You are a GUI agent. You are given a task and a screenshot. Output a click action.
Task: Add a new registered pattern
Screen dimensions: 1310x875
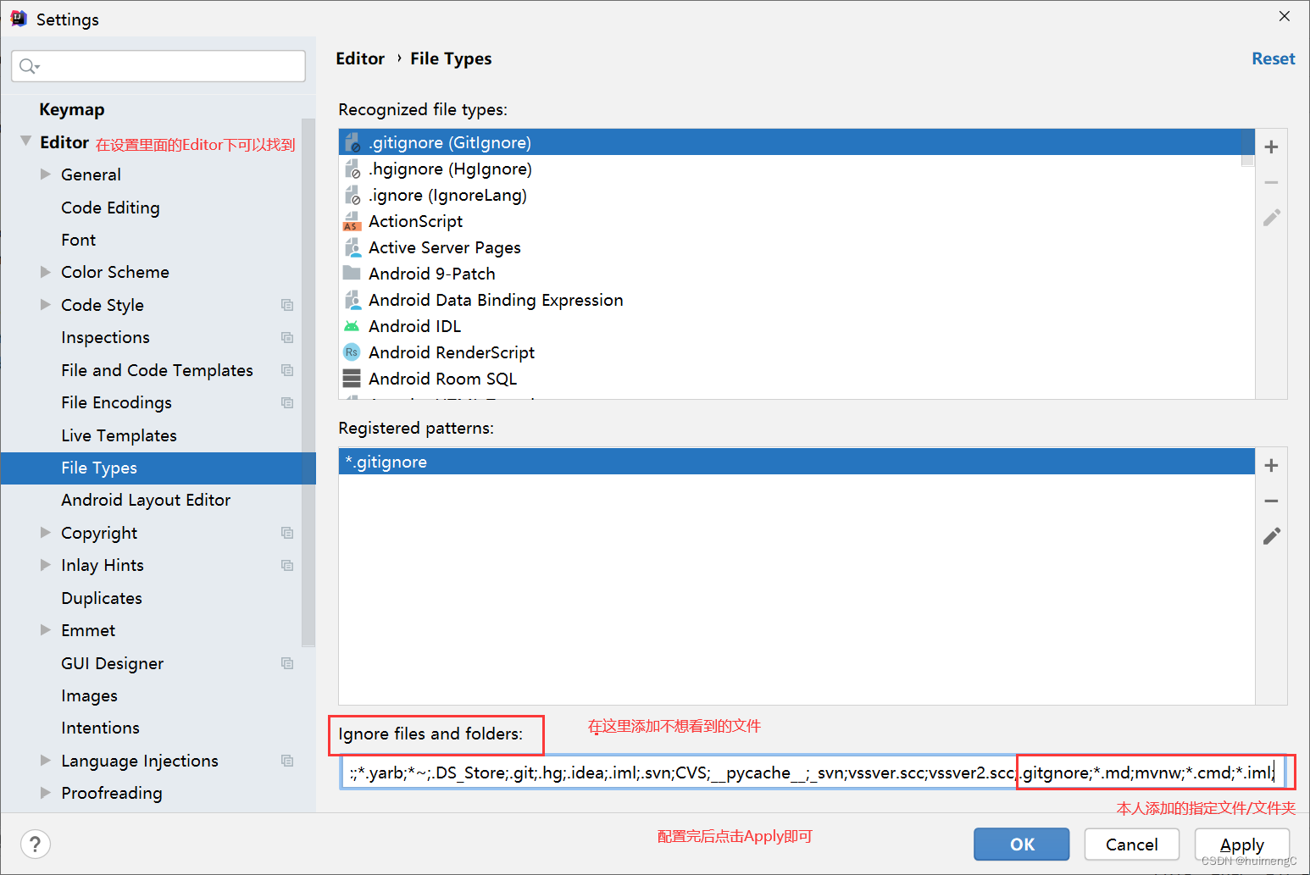pos(1271,465)
